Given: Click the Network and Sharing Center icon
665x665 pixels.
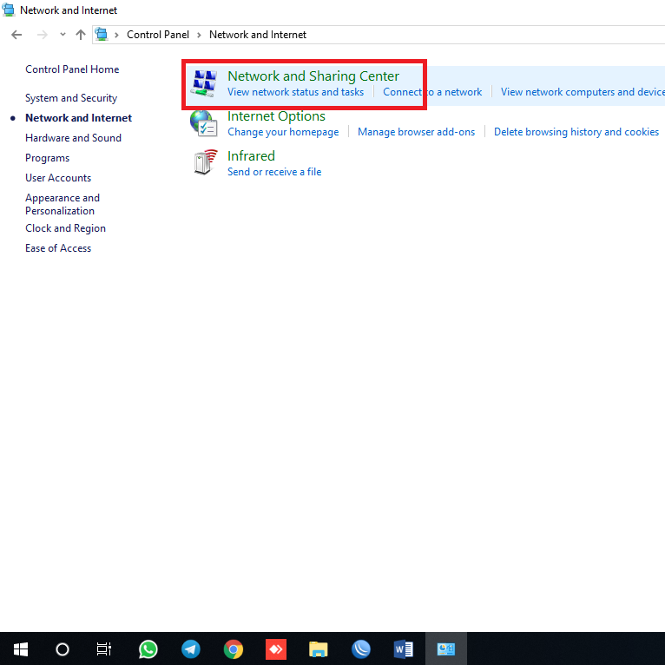Looking at the screenshot, I should click(x=203, y=84).
